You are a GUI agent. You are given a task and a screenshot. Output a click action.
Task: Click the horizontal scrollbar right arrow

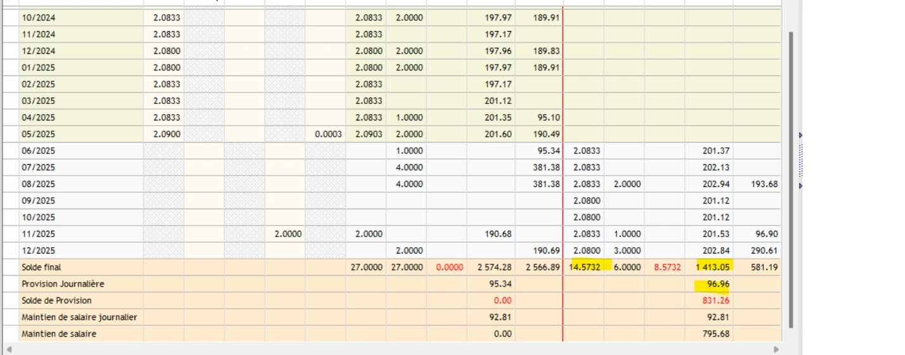click(776, 349)
